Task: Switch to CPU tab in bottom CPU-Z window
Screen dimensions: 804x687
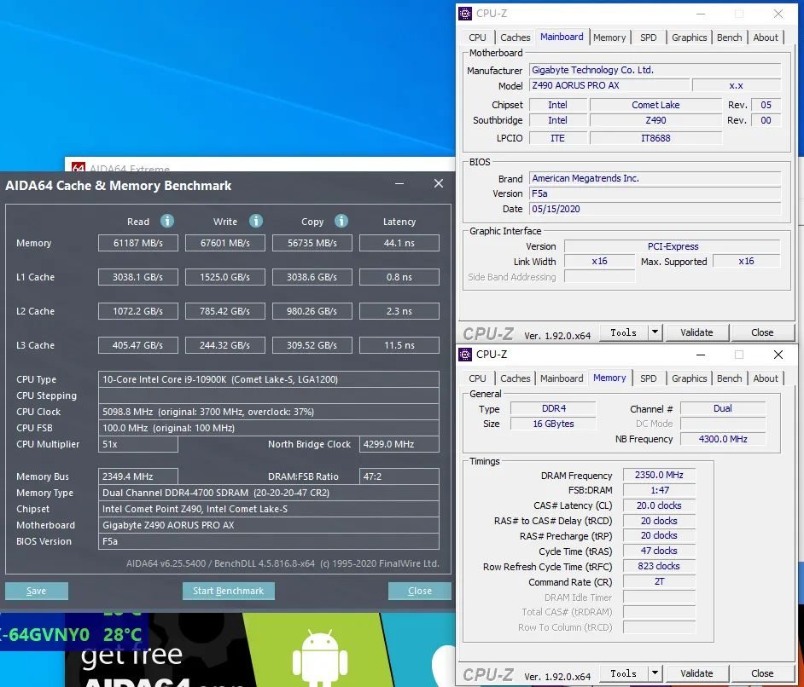Action: tap(477, 378)
